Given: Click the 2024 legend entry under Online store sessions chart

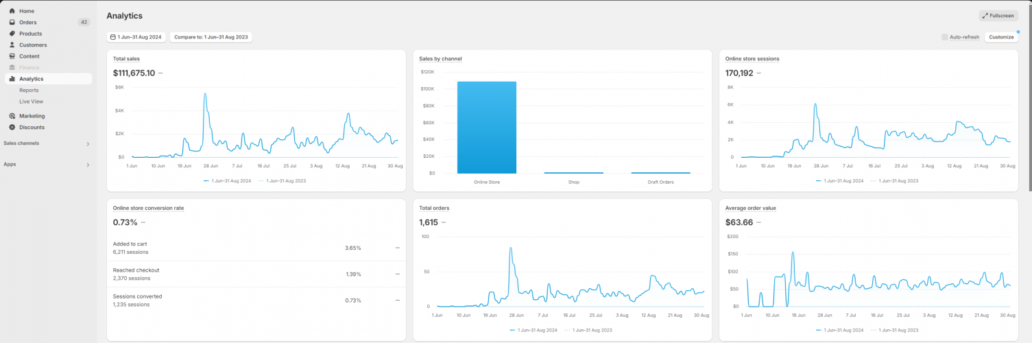Looking at the screenshot, I should (840, 180).
